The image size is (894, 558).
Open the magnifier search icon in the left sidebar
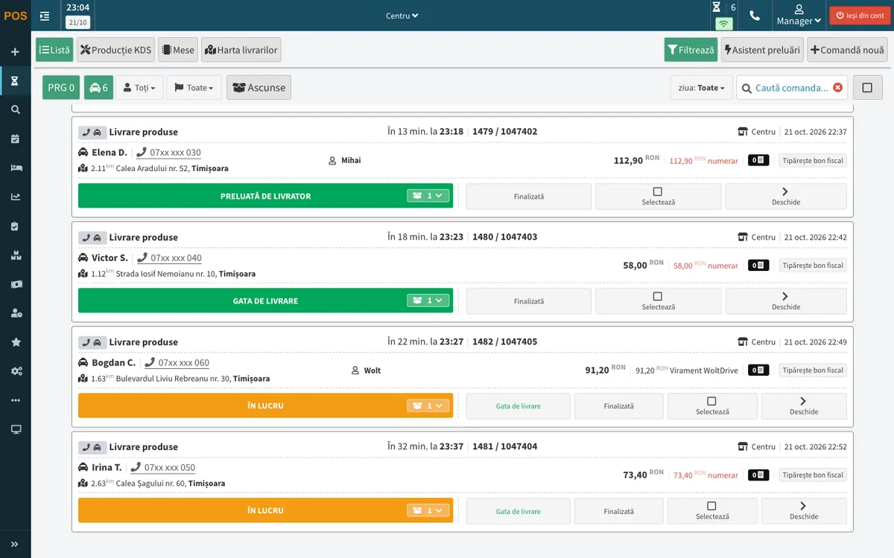tap(15, 110)
